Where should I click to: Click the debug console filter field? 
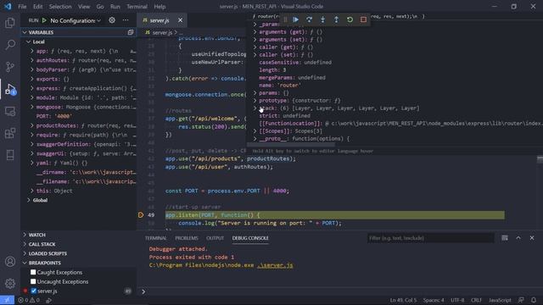[431, 238]
